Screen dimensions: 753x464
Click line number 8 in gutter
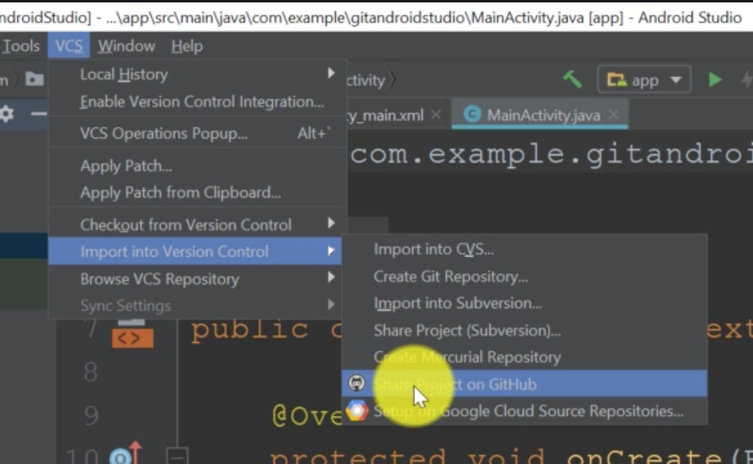pos(90,372)
